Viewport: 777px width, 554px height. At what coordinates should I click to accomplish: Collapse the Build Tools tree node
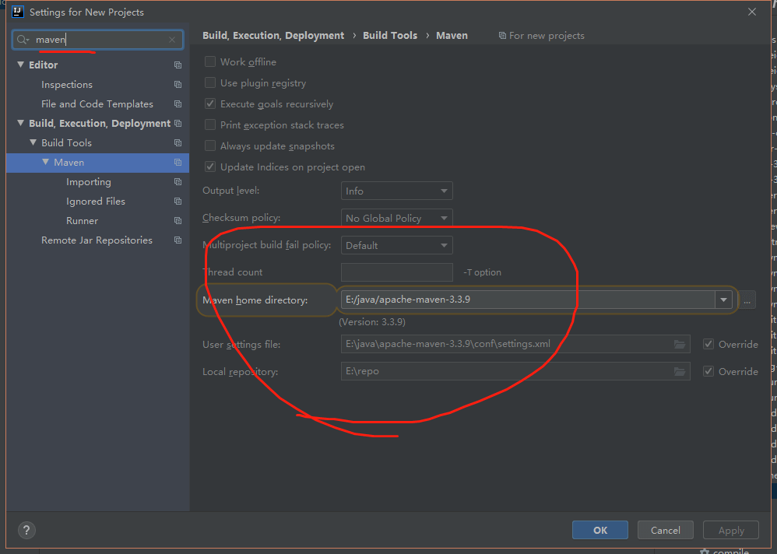(x=33, y=143)
